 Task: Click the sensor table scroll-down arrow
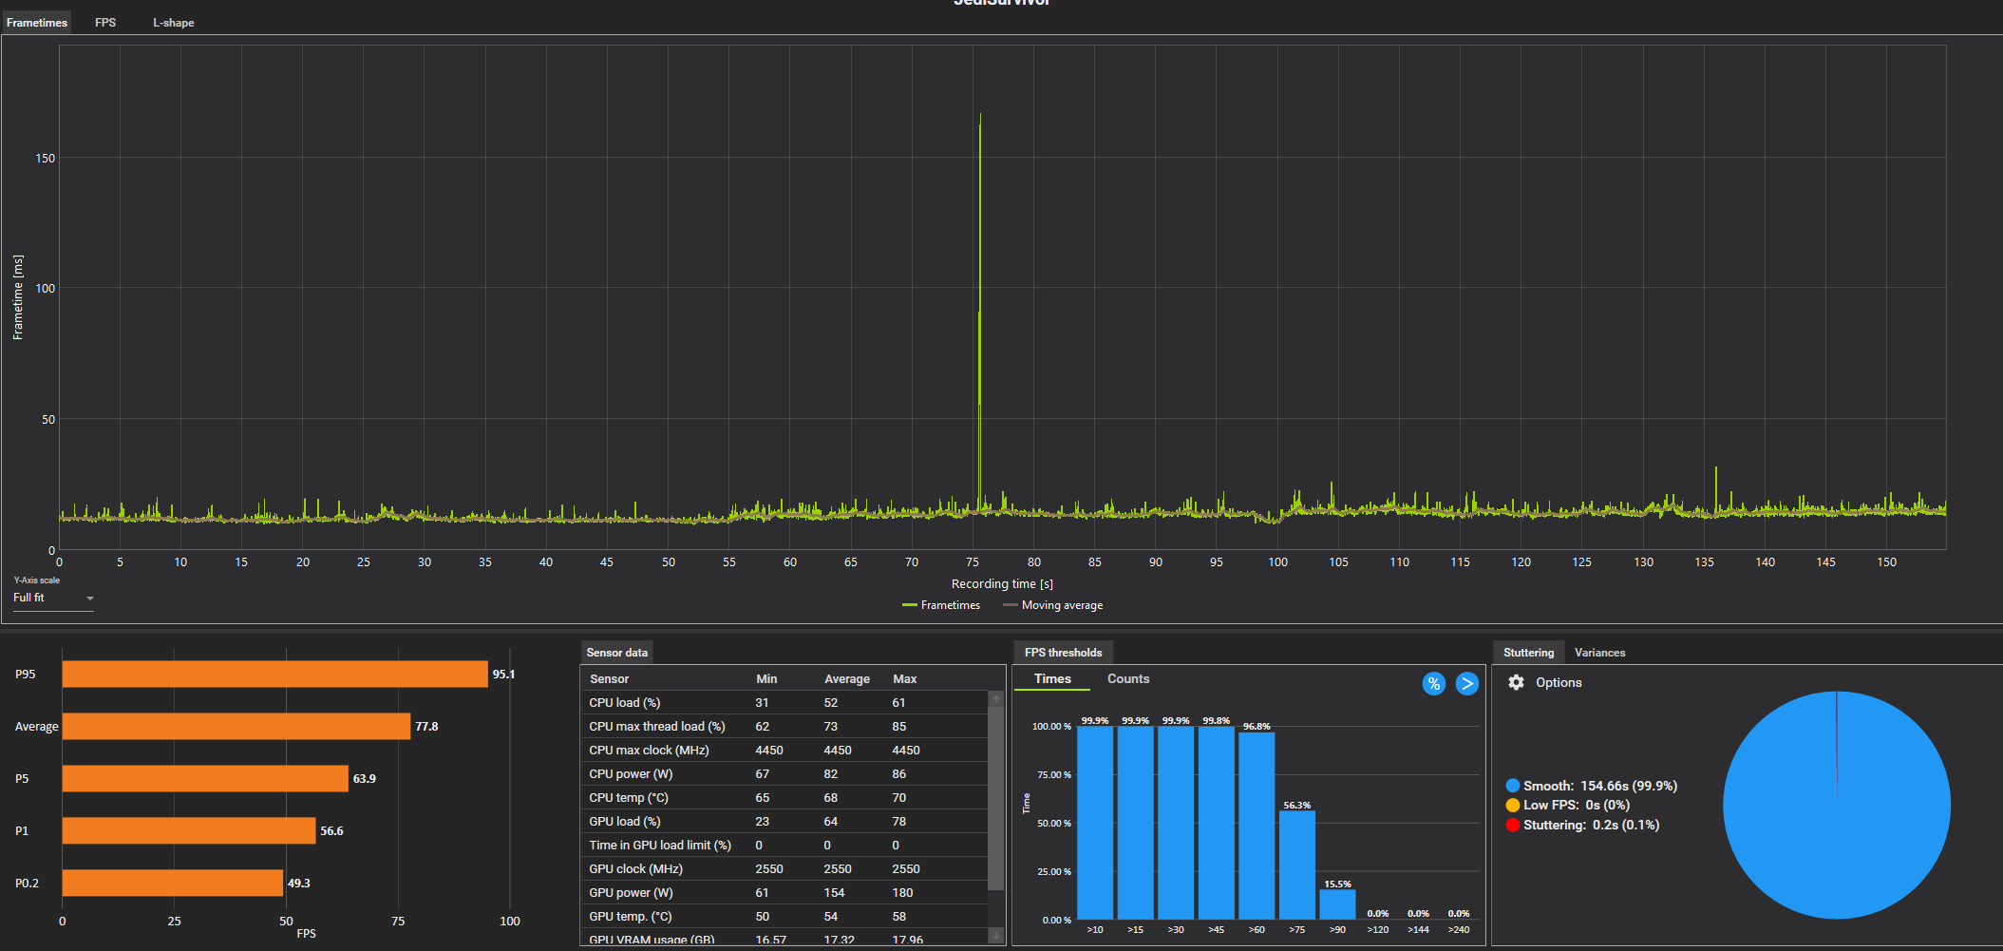tap(996, 936)
